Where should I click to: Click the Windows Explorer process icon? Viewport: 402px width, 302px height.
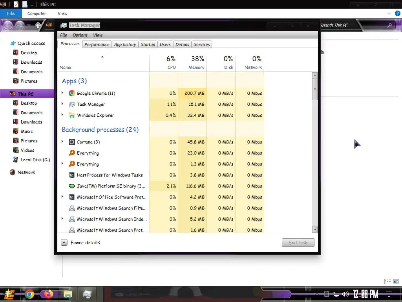[x=72, y=115]
